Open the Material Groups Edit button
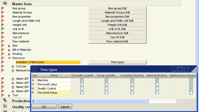 [117, 12]
